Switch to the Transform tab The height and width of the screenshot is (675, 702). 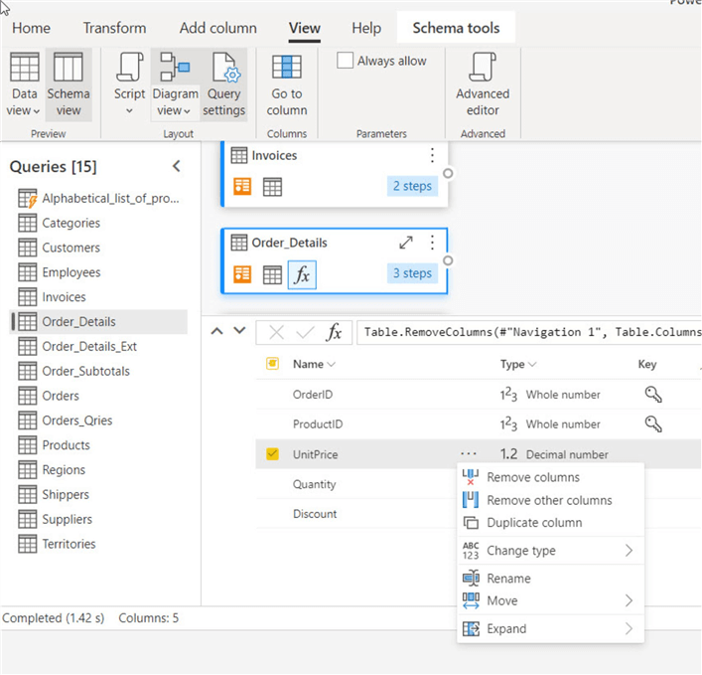tap(114, 28)
